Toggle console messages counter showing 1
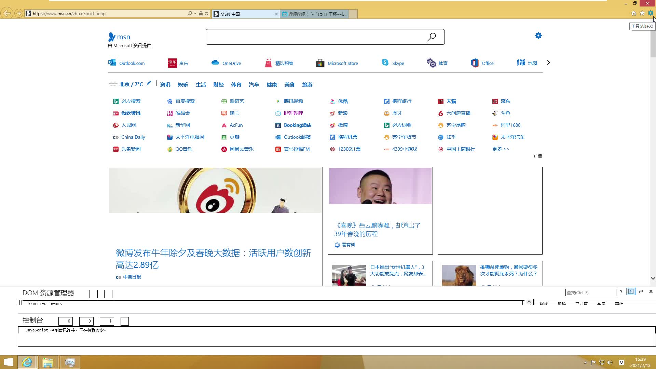This screenshot has height=369, width=656. pyautogui.click(x=107, y=321)
